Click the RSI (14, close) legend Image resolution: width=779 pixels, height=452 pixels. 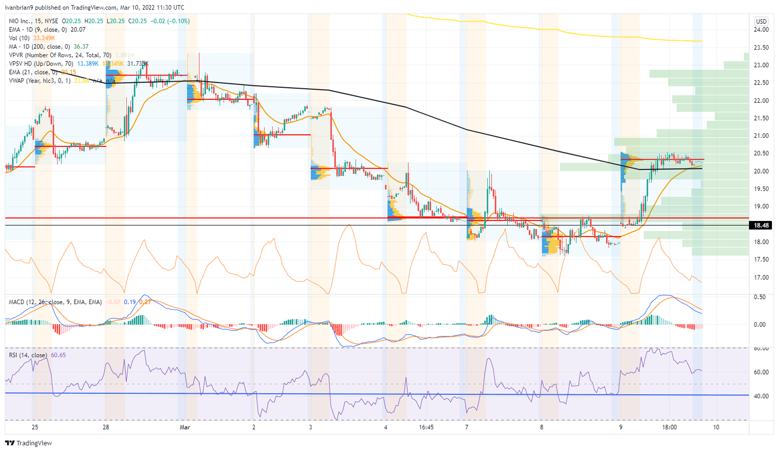[x=28, y=355]
